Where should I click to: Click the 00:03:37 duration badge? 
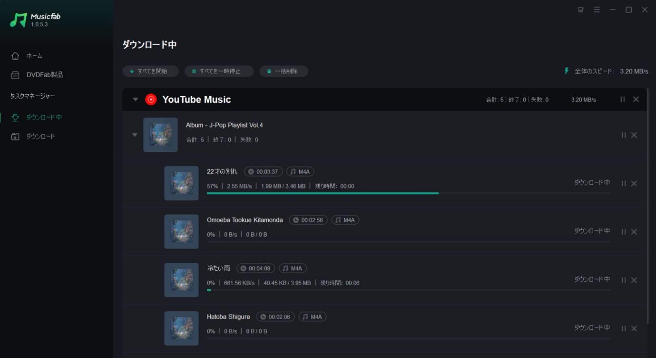pos(263,172)
